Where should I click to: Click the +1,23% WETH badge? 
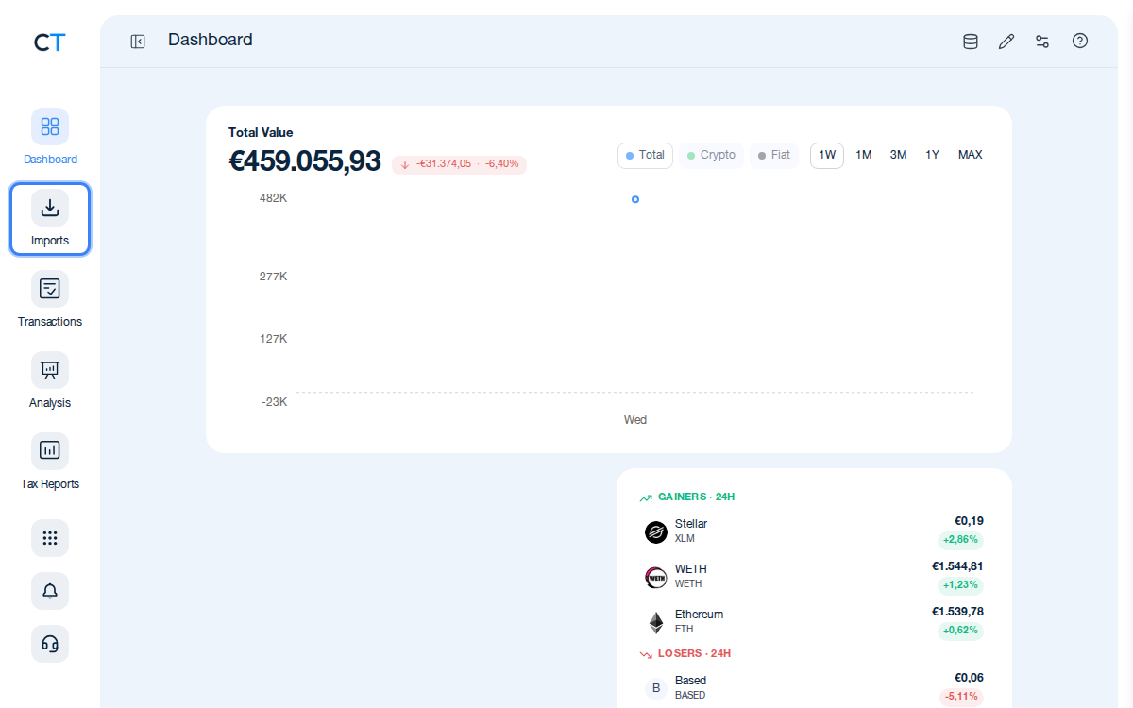pos(960,585)
